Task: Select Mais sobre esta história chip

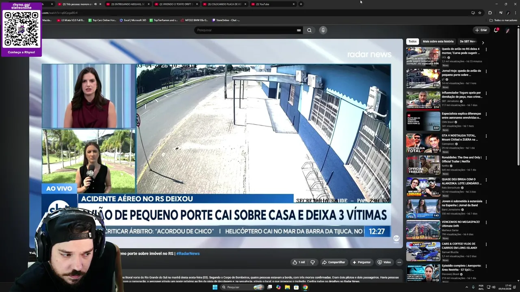Action: point(438,41)
